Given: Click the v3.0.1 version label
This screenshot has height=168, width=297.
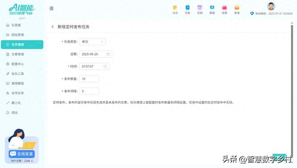Looking at the screenshot, I should click(x=22, y=18).
